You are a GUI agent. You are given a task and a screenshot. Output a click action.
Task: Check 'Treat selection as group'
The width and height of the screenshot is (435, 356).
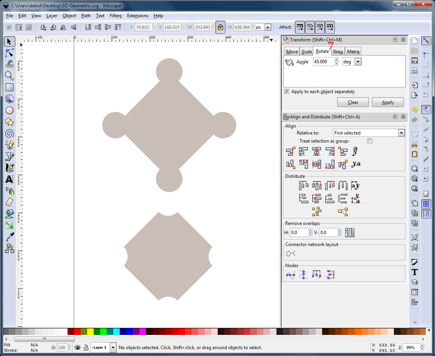pos(370,141)
